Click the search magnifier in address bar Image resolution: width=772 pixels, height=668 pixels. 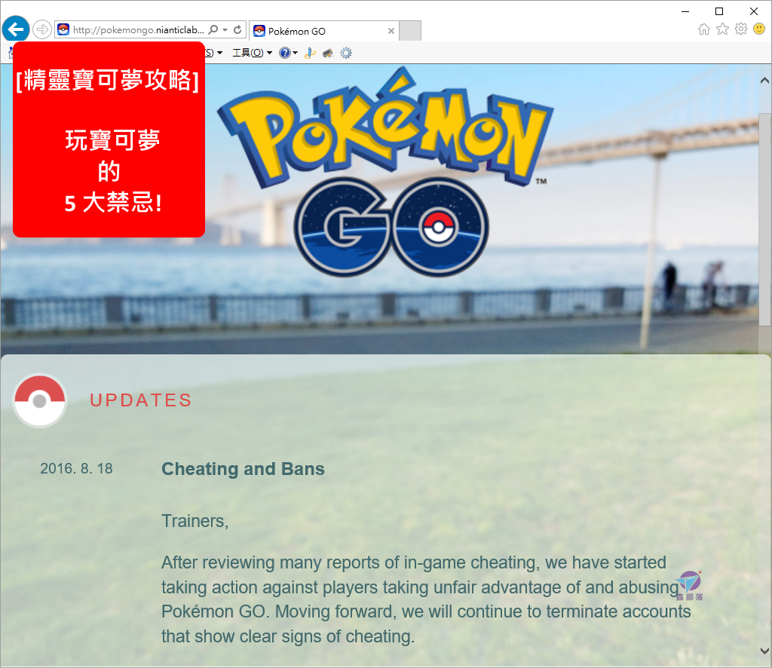click(213, 29)
